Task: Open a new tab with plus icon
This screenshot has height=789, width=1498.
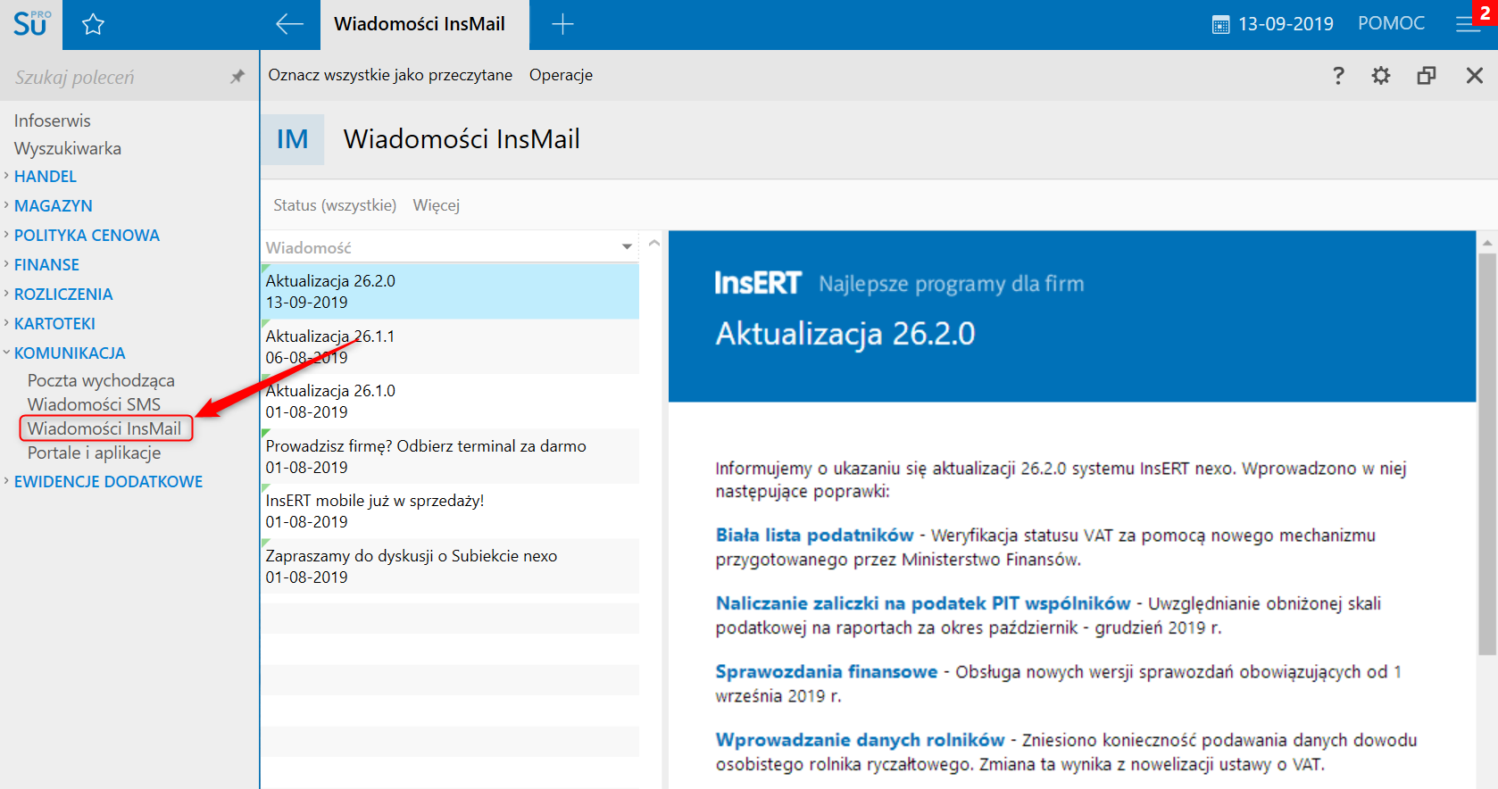Action: click(562, 24)
